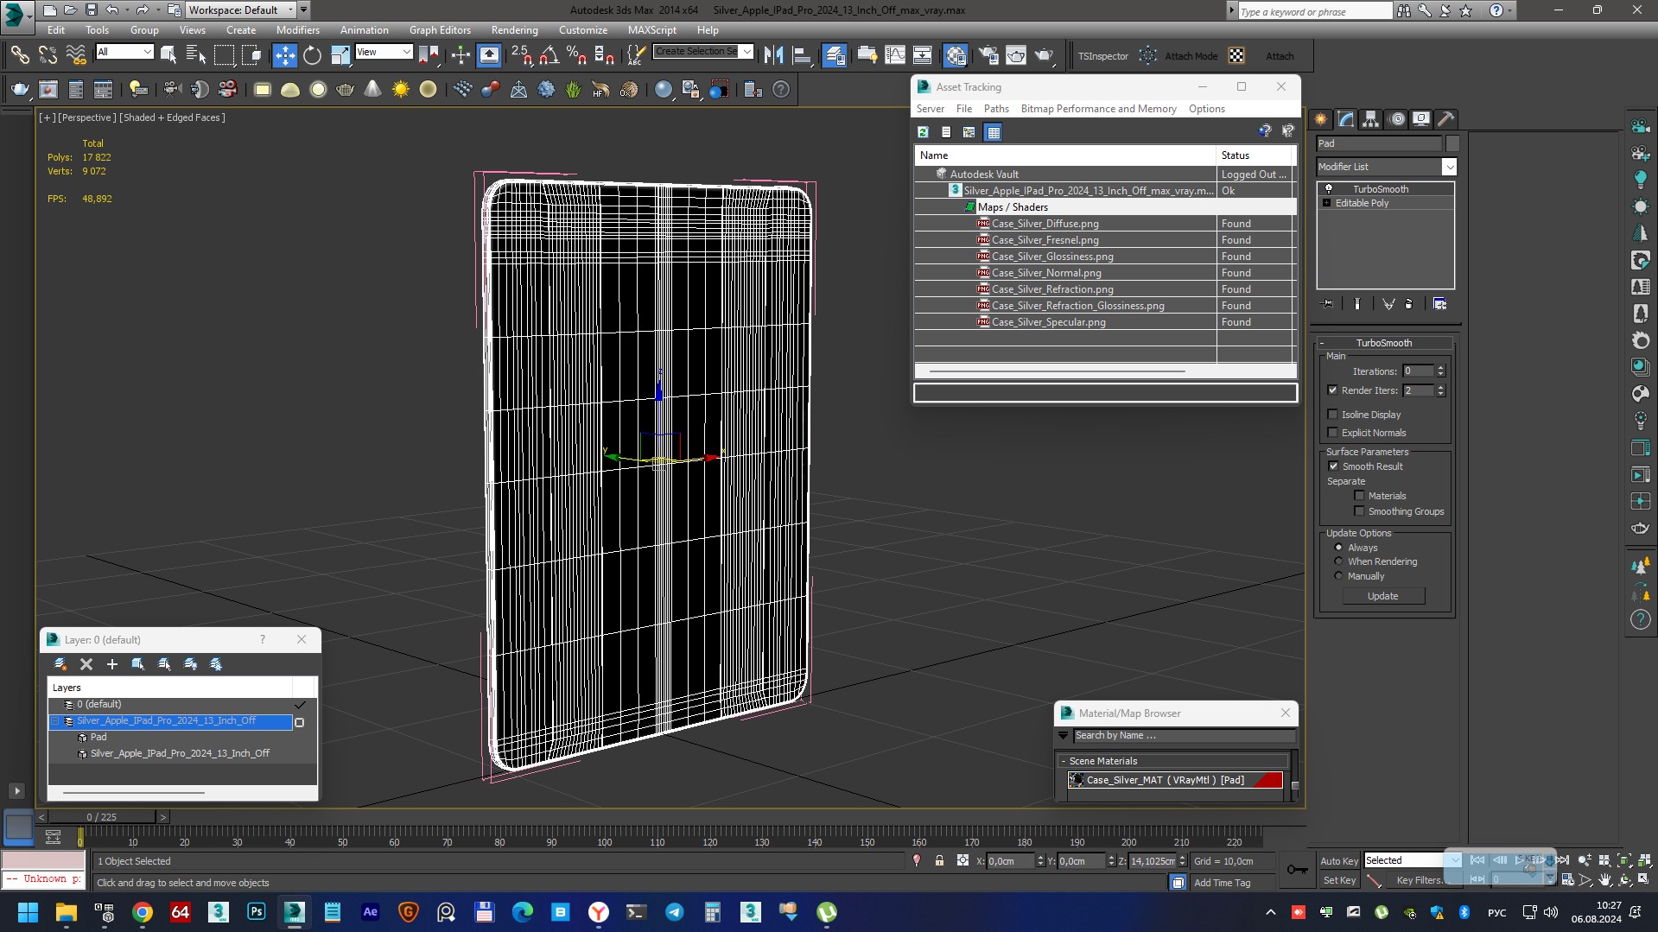Viewport: 1658px width, 932px height.
Task: Toggle the Percent Snap icon
Action: click(576, 55)
